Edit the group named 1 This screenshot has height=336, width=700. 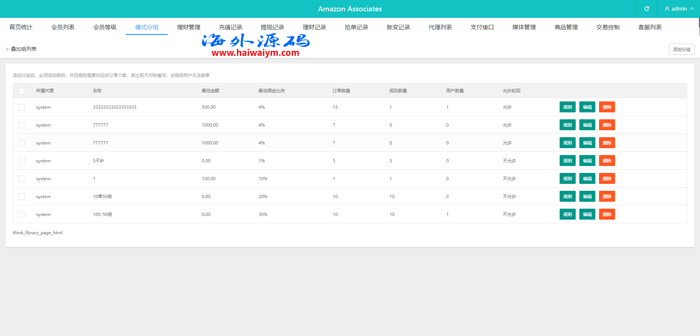point(587,179)
